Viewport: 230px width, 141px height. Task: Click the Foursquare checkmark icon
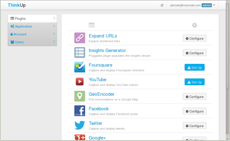(80, 67)
